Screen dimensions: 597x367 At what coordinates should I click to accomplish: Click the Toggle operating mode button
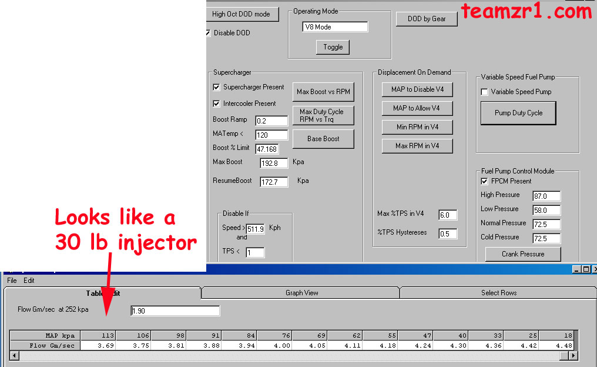333,47
